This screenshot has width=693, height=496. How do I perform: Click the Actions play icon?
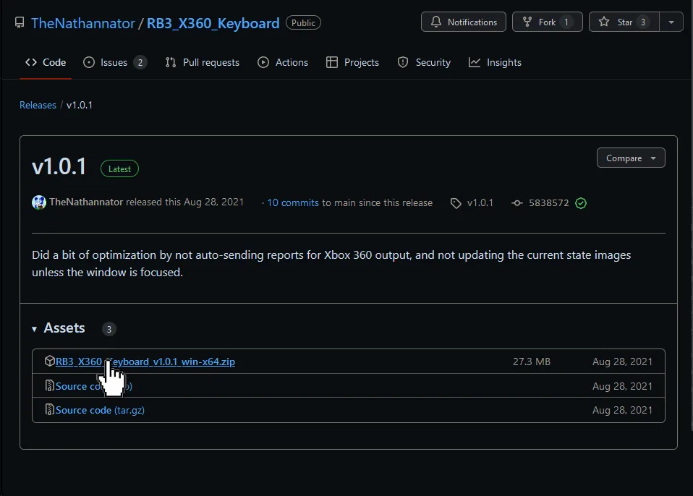(x=263, y=62)
